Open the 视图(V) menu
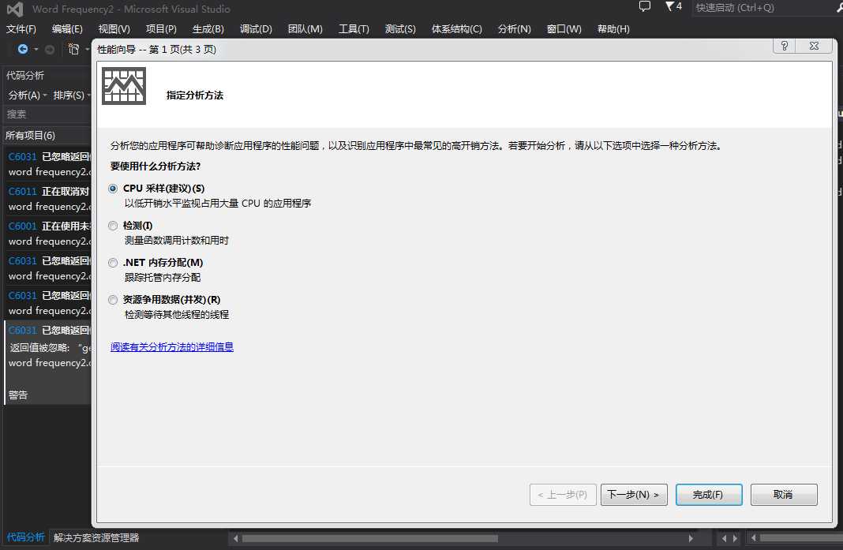Screen dimensions: 843x550 (114, 29)
